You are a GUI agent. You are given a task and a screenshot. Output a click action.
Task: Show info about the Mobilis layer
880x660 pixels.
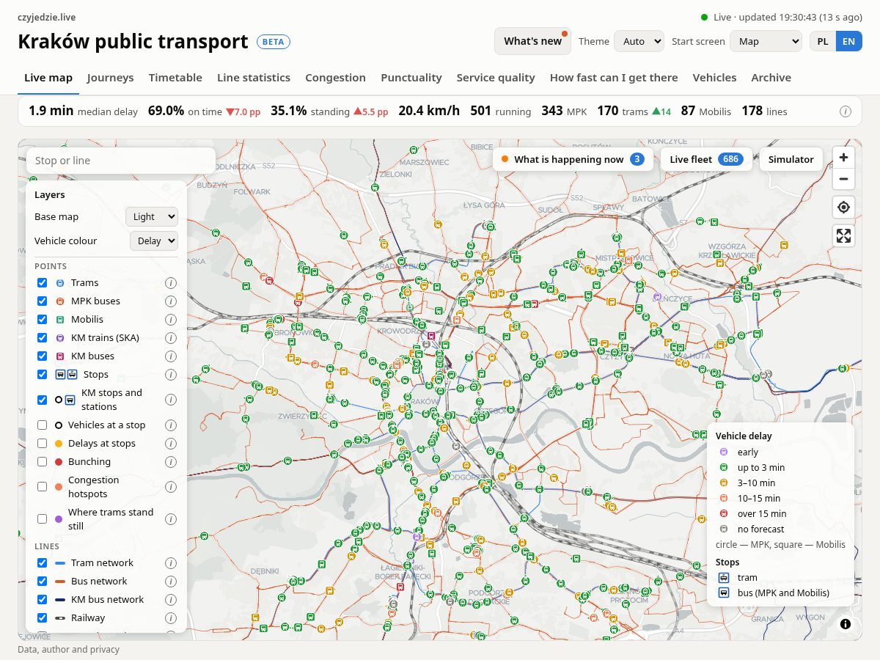[171, 320]
